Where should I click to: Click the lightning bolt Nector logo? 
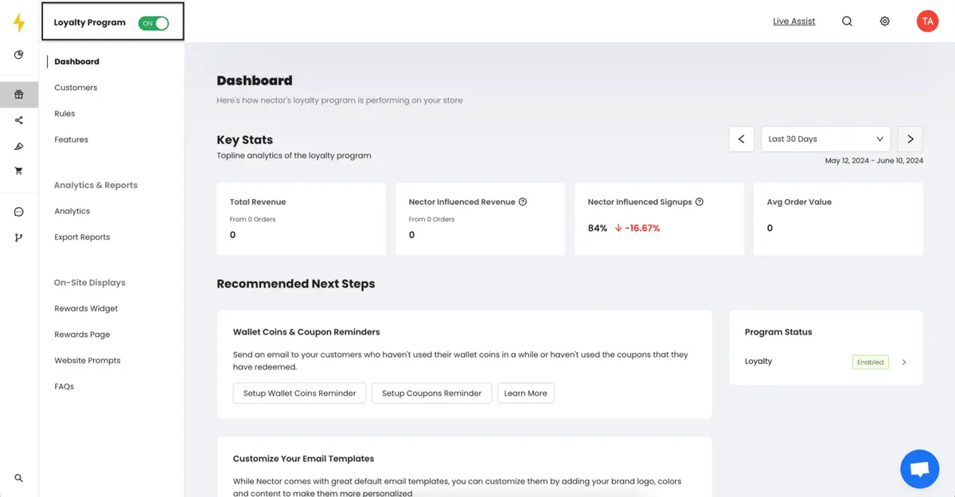(x=19, y=22)
